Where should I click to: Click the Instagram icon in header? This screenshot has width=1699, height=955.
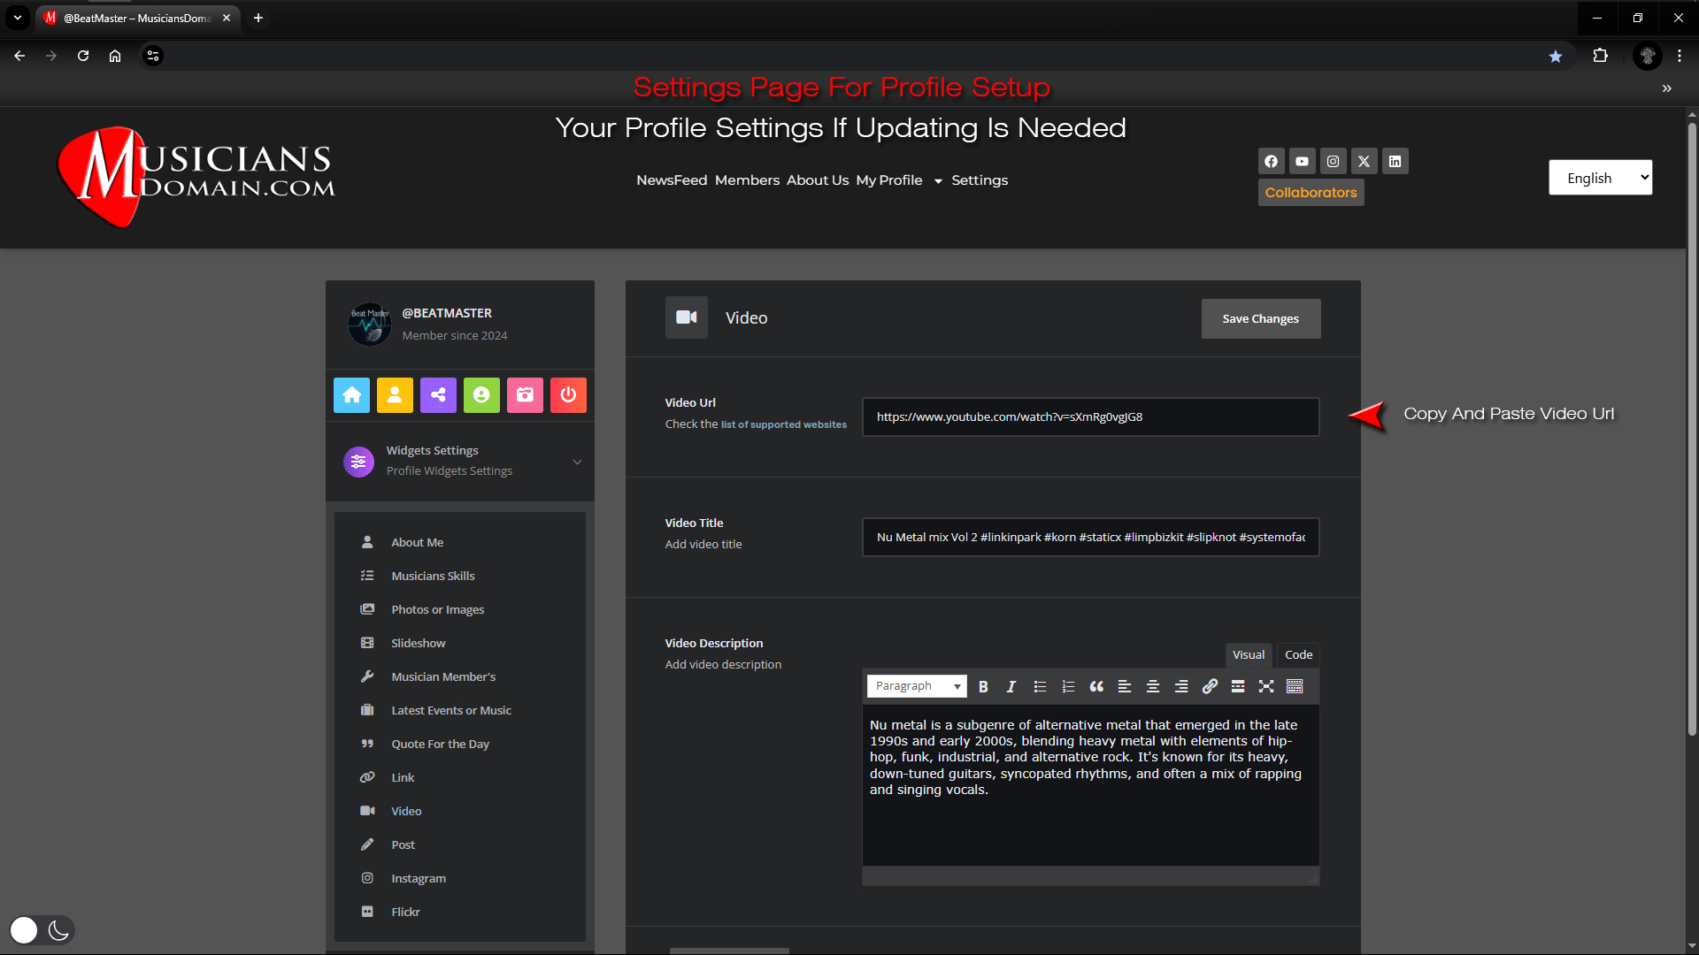point(1333,161)
